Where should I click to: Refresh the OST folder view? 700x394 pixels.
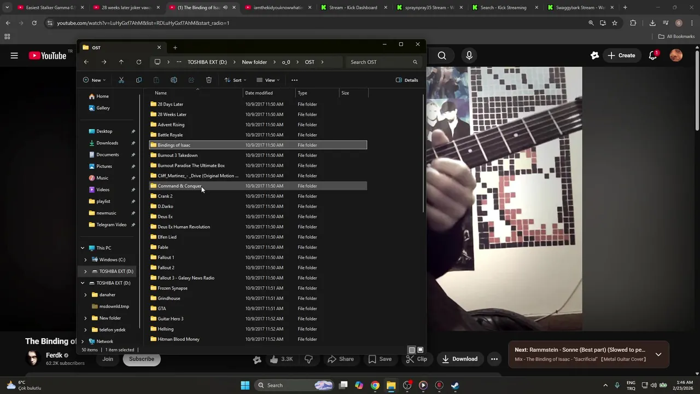(139, 62)
